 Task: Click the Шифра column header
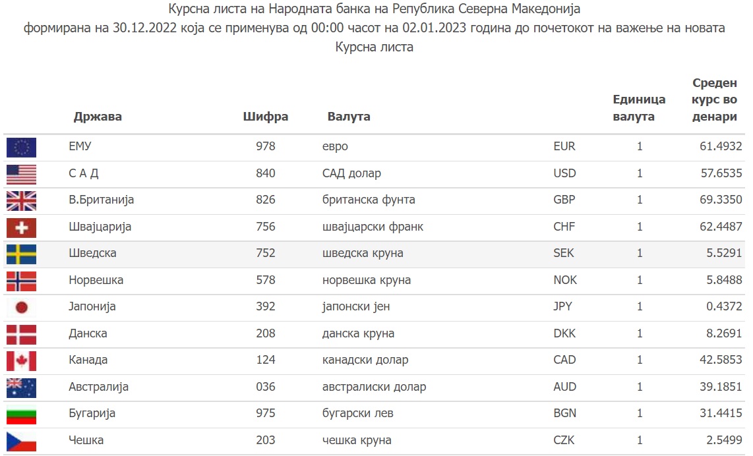point(266,117)
